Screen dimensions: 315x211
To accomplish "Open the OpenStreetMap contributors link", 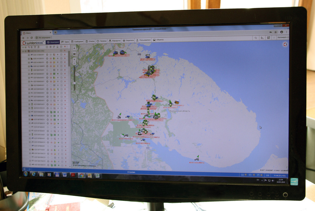I will click(x=84, y=166).
